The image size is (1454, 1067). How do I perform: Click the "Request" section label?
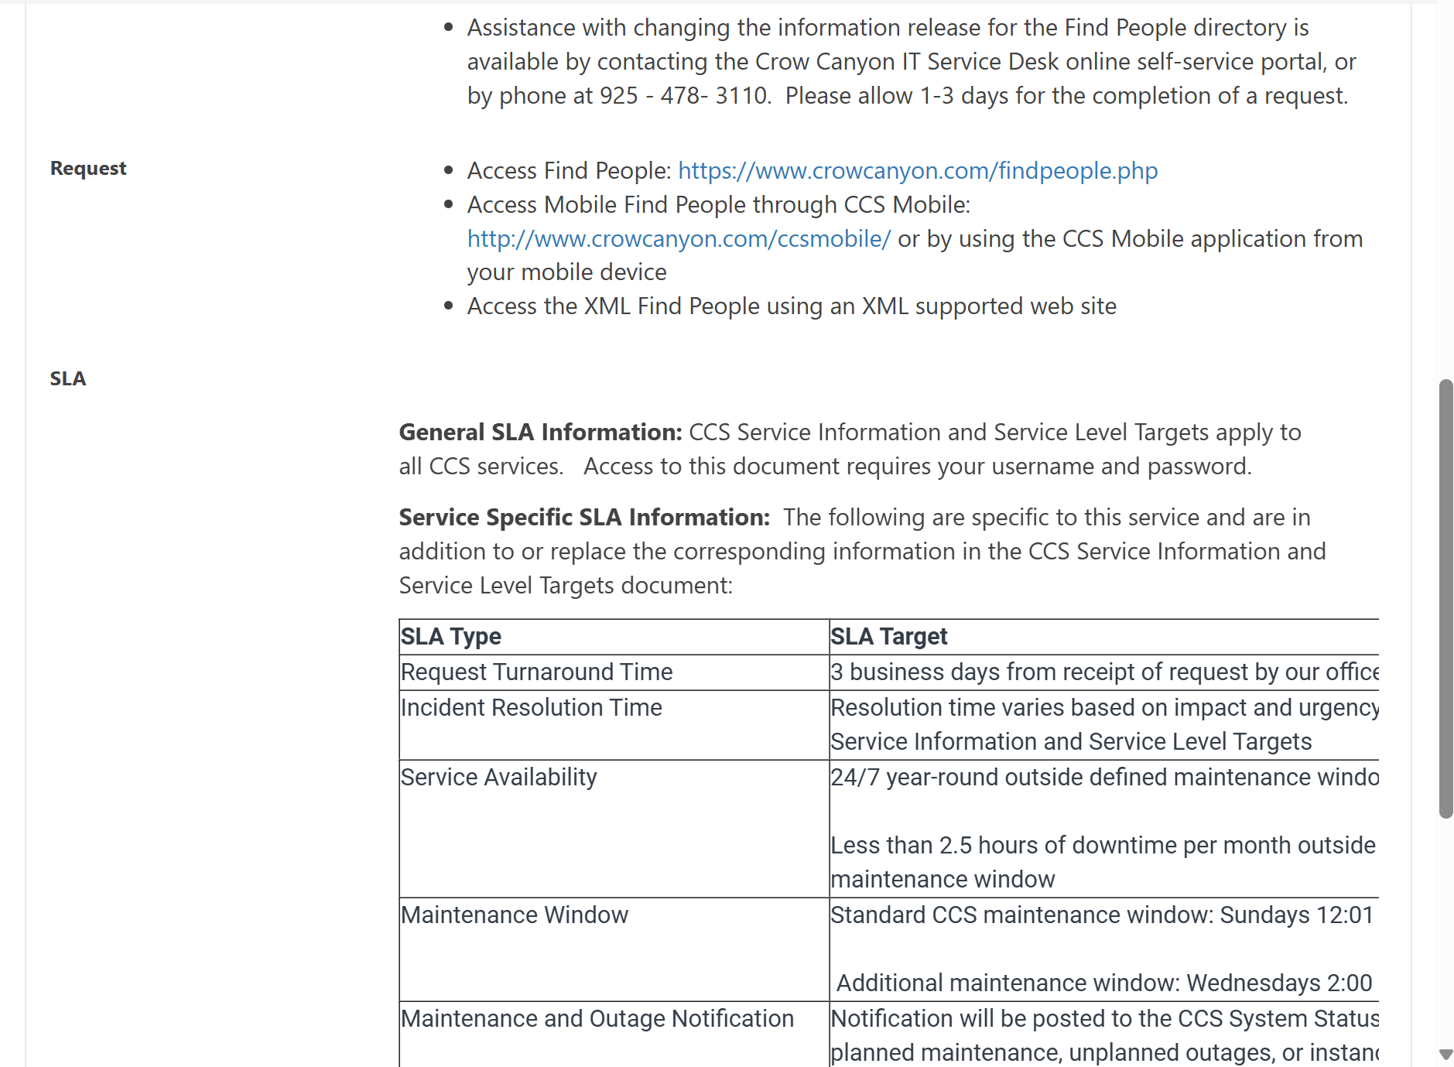(88, 169)
